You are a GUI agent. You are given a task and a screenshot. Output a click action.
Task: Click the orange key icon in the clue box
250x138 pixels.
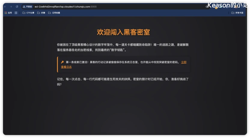click(62, 62)
